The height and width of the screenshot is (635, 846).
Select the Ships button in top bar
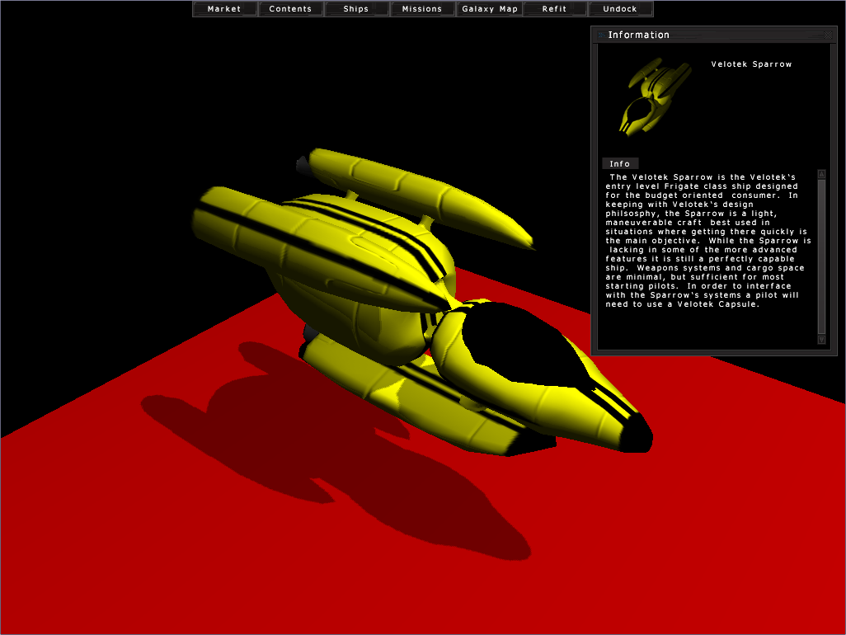(x=356, y=9)
